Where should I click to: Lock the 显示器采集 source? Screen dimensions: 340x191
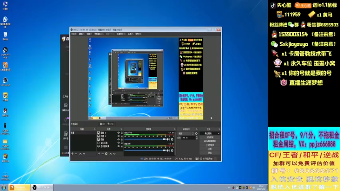click(122, 146)
